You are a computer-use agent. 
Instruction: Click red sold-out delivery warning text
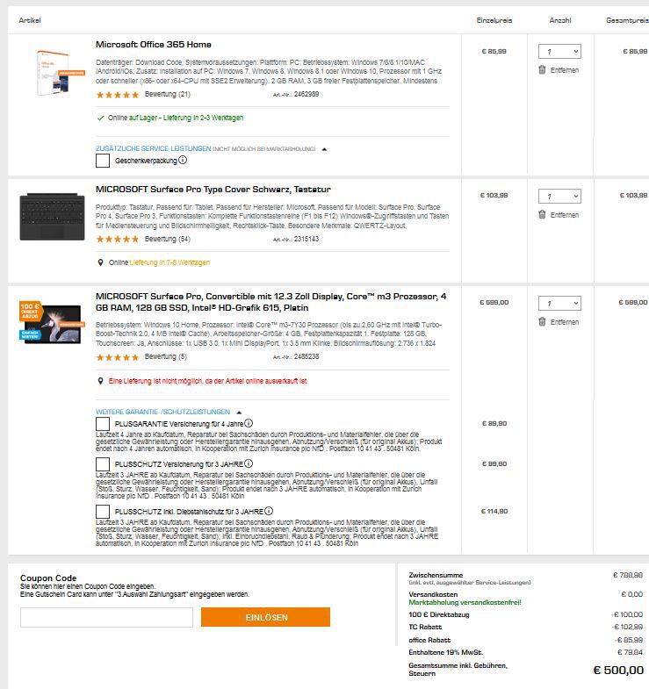(x=208, y=381)
